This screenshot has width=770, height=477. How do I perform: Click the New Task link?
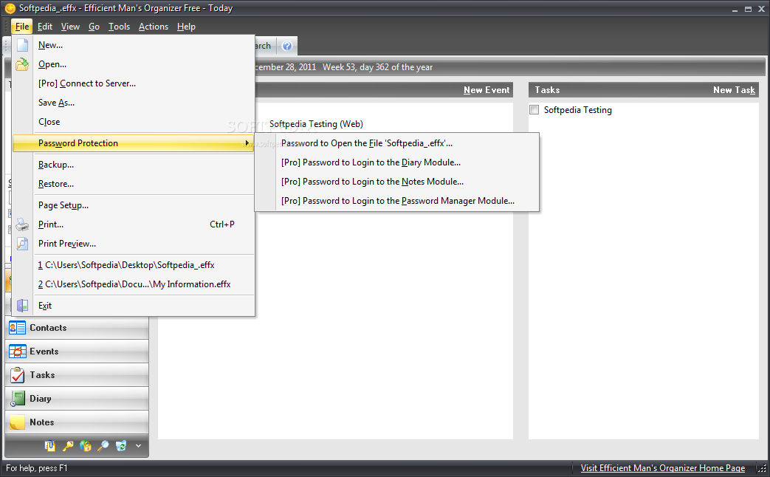[734, 90]
